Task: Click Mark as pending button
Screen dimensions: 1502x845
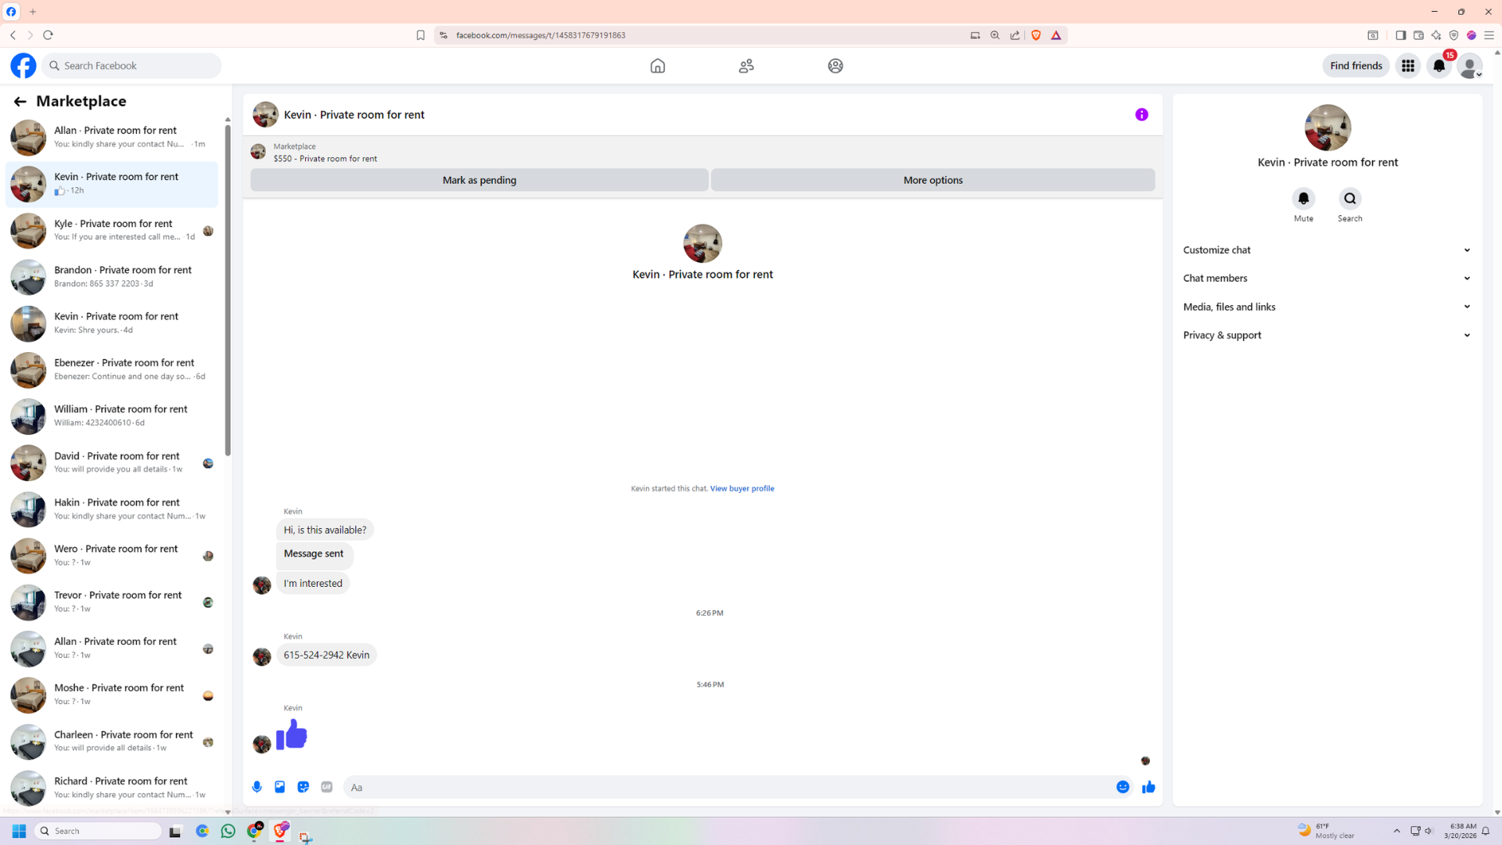Action: 479,180
